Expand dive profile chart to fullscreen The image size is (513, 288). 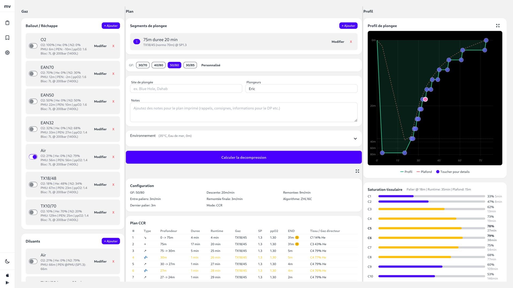[x=498, y=26]
